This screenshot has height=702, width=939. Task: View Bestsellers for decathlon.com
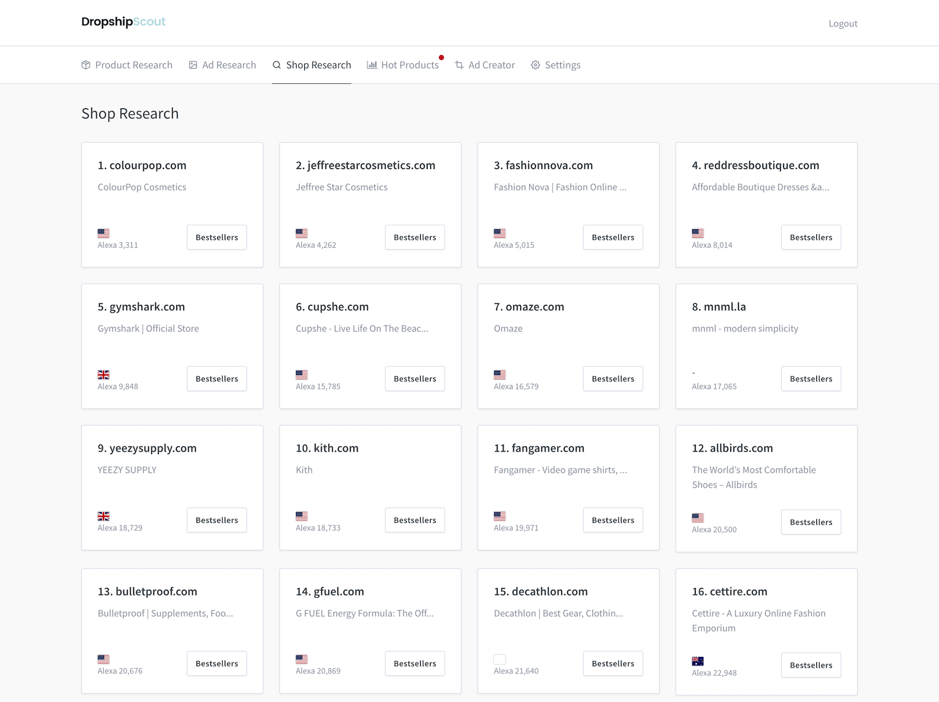click(613, 664)
